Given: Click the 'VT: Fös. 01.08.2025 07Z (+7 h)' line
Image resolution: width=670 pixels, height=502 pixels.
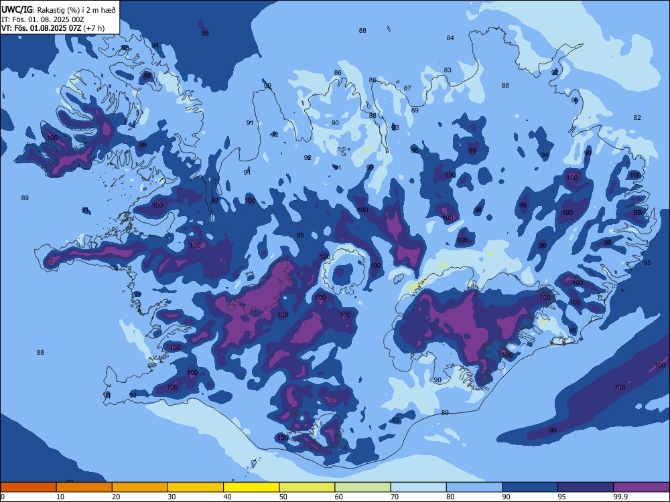Looking at the screenshot, I should 53,29.
